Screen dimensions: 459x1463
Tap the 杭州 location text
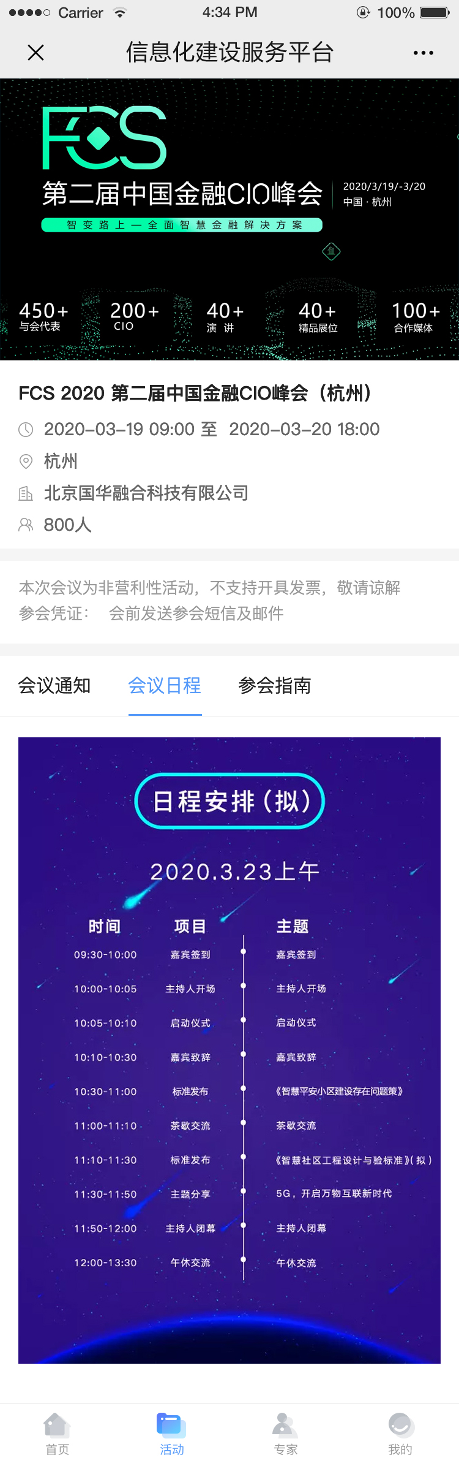[61, 462]
